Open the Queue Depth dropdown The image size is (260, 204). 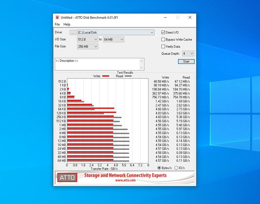point(188,53)
